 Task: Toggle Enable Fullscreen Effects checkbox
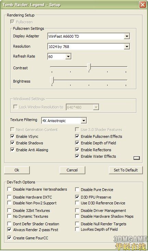point(77,136)
